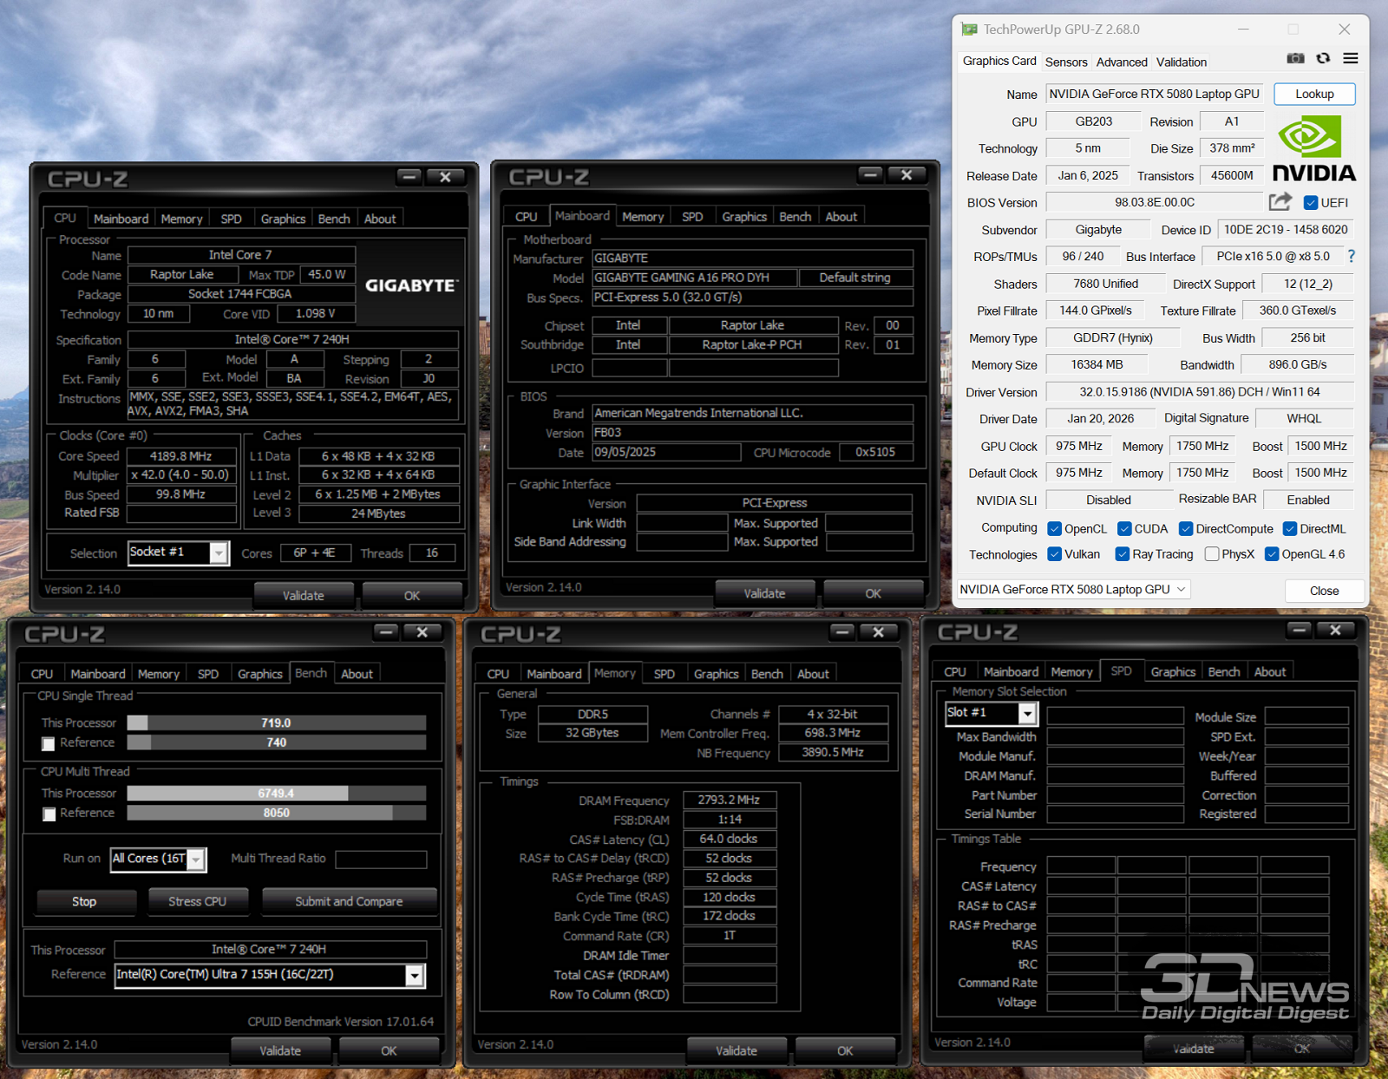Enable the PhysX checkbox
The height and width of the screenshot is (1079, 1388).
[1212, 554]
